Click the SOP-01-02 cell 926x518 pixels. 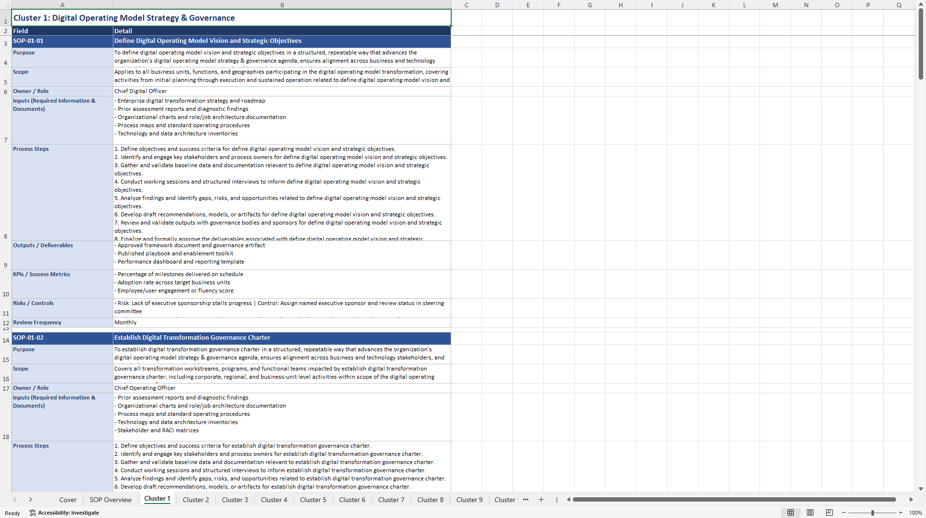tap(62, 338)
